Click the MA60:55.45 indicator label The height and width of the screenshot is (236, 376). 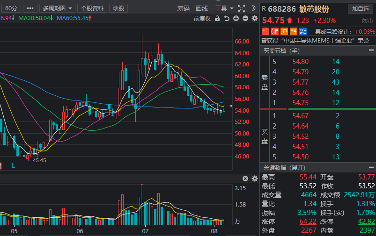74,18
